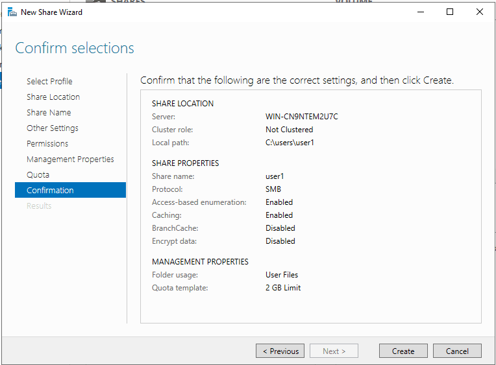496x365 pixels.
Task: Switch to the Other Settings step
Action: 53,128
